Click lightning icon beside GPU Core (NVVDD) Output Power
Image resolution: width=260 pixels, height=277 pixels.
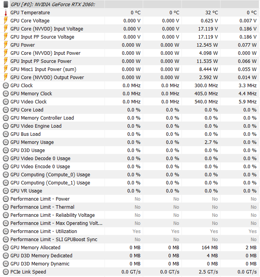[x=6, y=78]
